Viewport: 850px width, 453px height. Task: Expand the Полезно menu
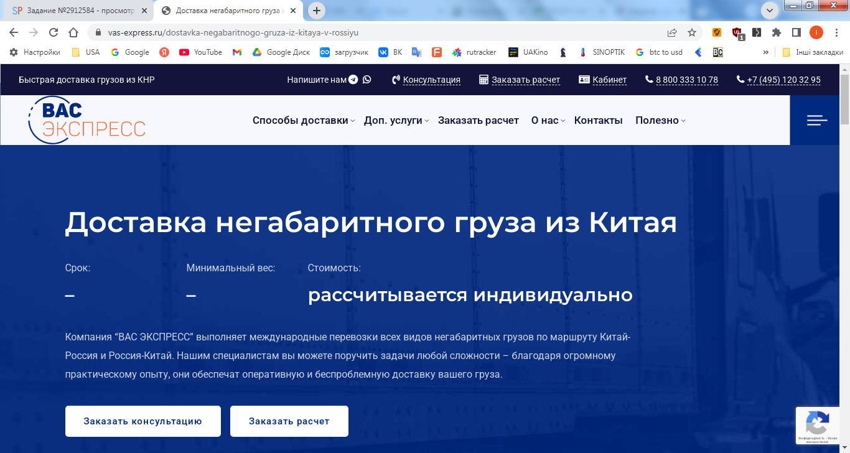pyautogui.click(x=660, y=121)
